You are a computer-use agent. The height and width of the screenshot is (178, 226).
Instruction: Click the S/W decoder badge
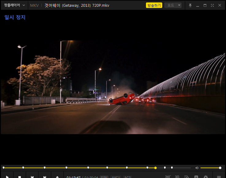pyautogui.click(x=104, y=177)
